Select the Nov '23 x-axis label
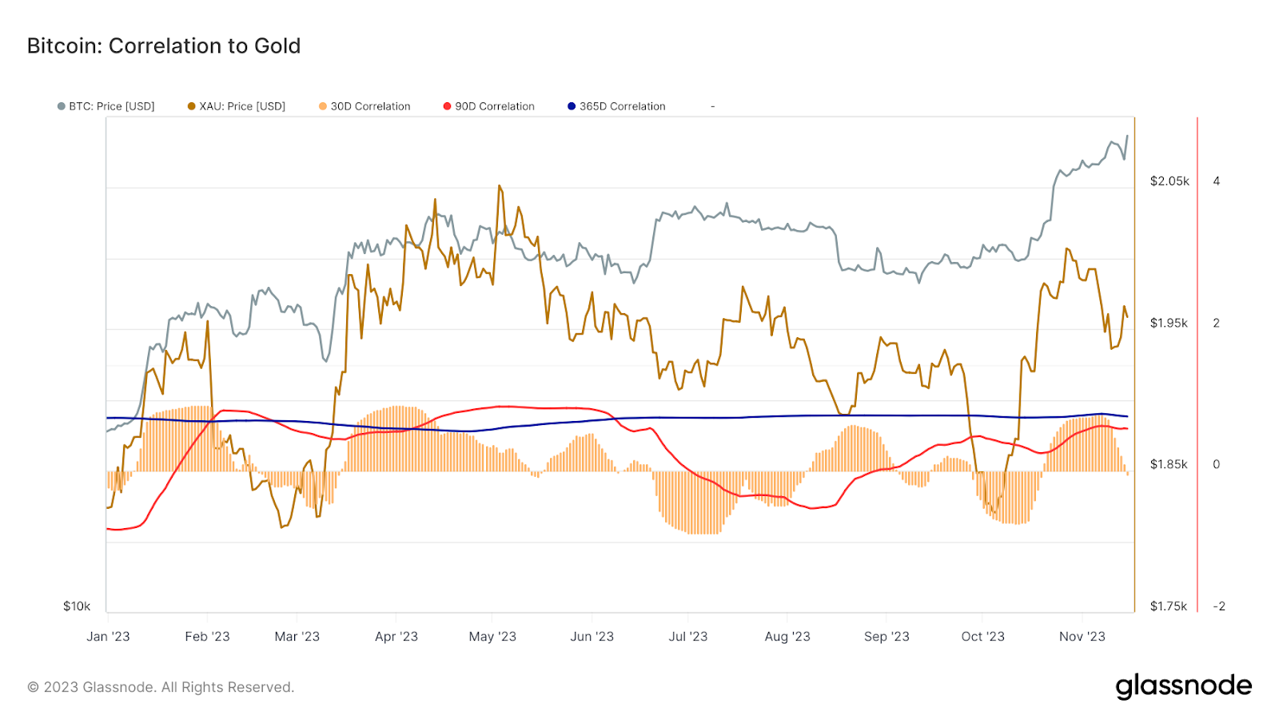Image resolution: width=1279 pixels, height=719 pixels. click(1082, 637)
